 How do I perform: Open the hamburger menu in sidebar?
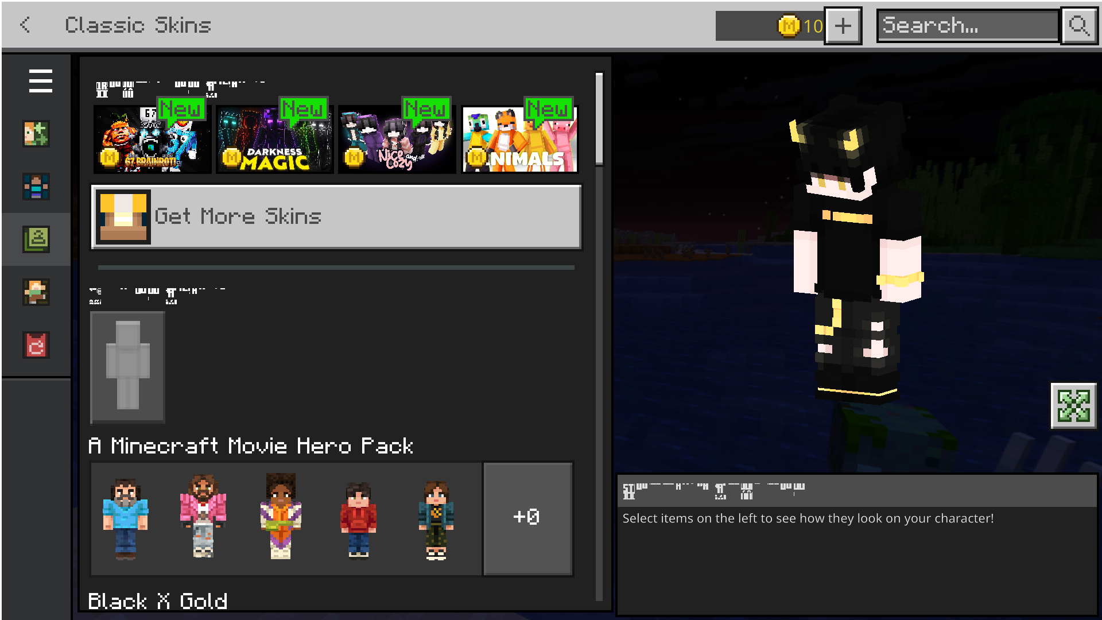click(x=40, y=81)
